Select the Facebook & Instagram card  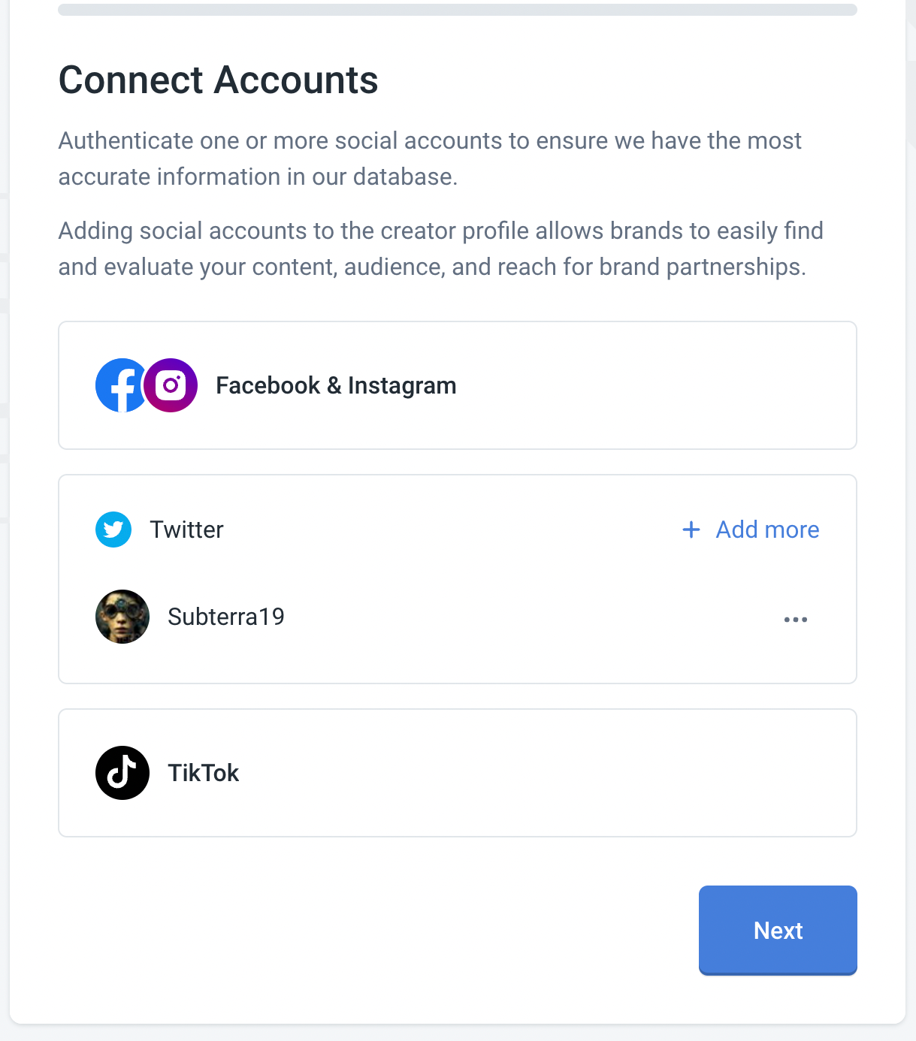458,385
